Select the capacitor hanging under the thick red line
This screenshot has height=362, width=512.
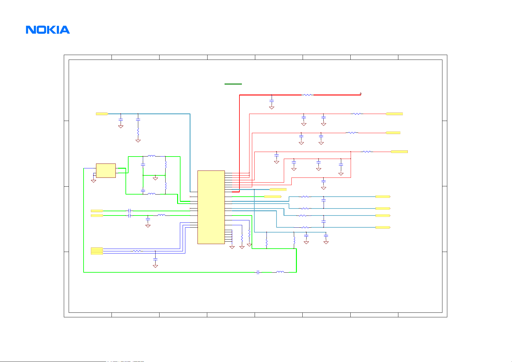(272, 100)
